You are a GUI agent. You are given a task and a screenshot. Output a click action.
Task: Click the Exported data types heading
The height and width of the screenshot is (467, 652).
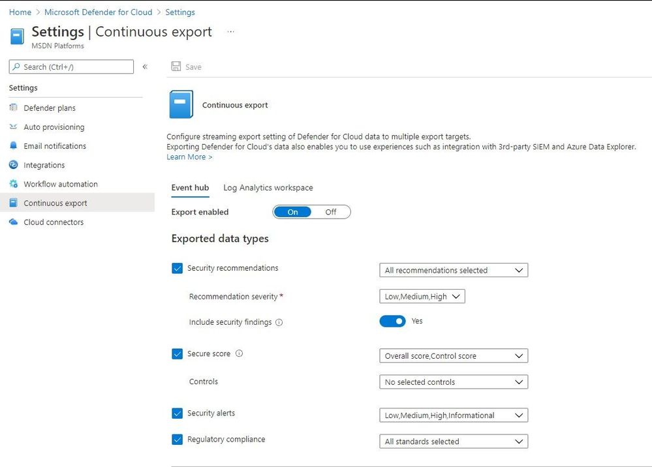pos(220,239)
